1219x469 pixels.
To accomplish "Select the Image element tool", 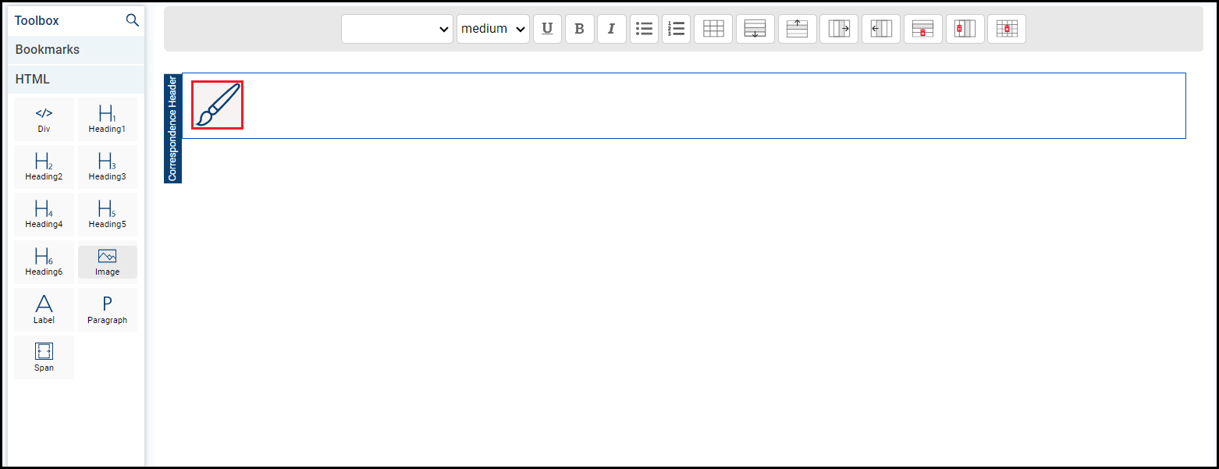I will click(108, 262).
